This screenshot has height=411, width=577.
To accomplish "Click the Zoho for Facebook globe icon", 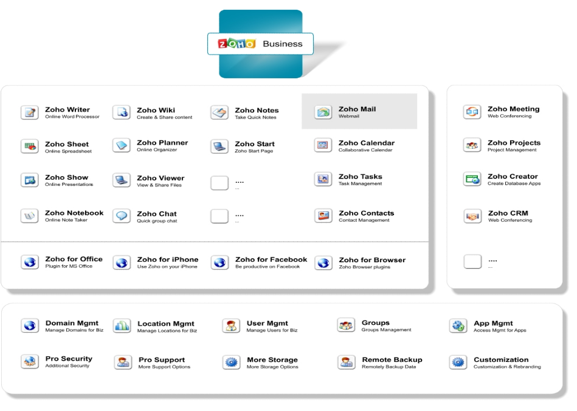I will pyautogui.click(x=220, y=263).
